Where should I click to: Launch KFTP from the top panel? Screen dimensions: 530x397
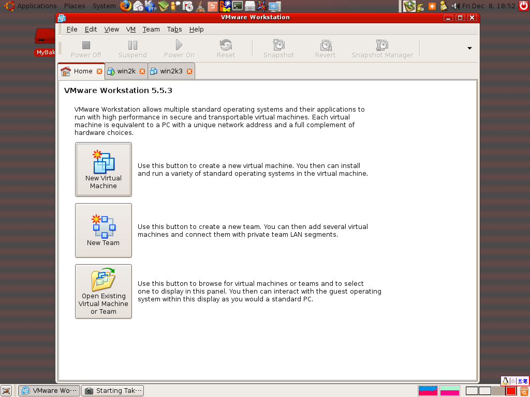(x=151, y=6)
